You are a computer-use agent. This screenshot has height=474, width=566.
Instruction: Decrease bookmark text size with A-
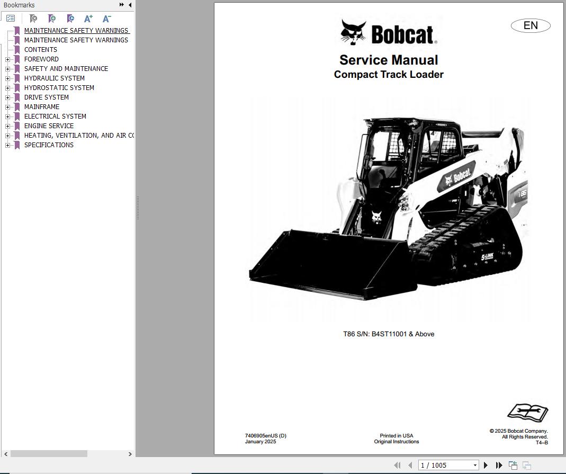point(107,19)
